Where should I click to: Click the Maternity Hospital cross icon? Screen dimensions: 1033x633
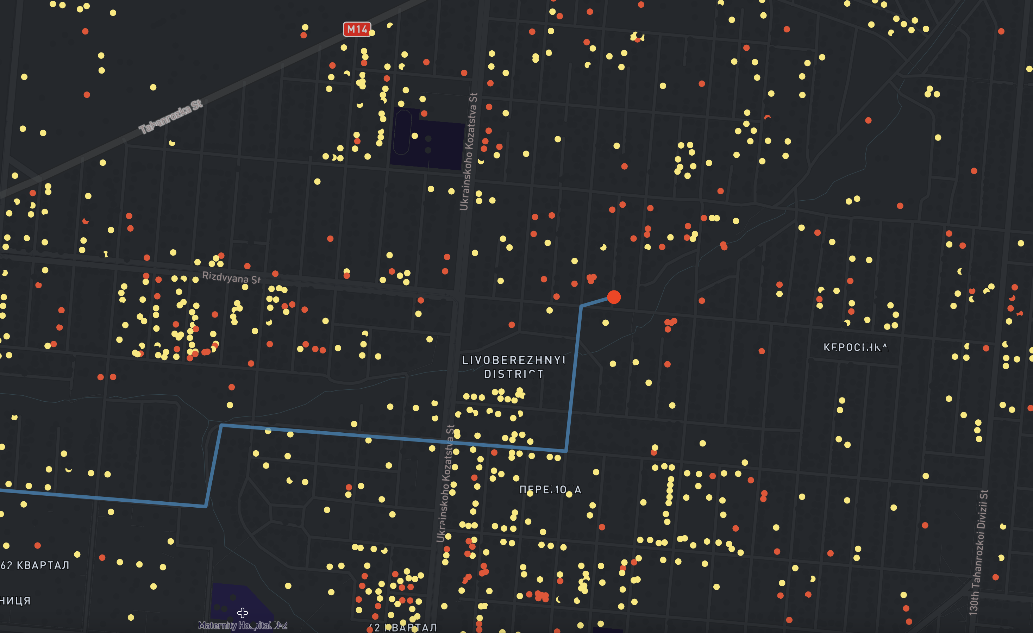242,613
